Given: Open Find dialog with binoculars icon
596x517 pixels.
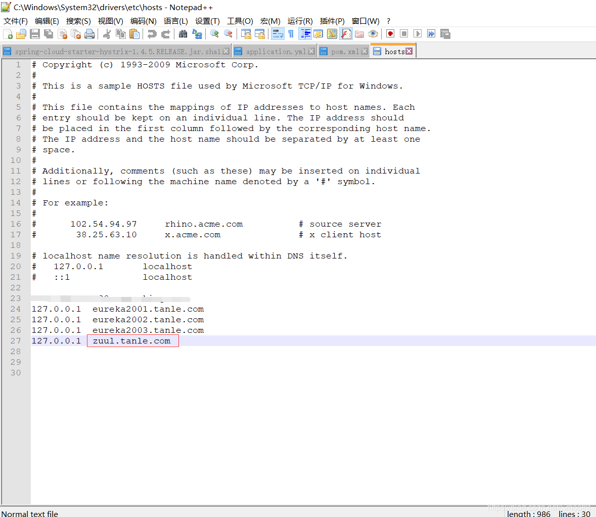Looking at the screenshot, I should [183, 34].
